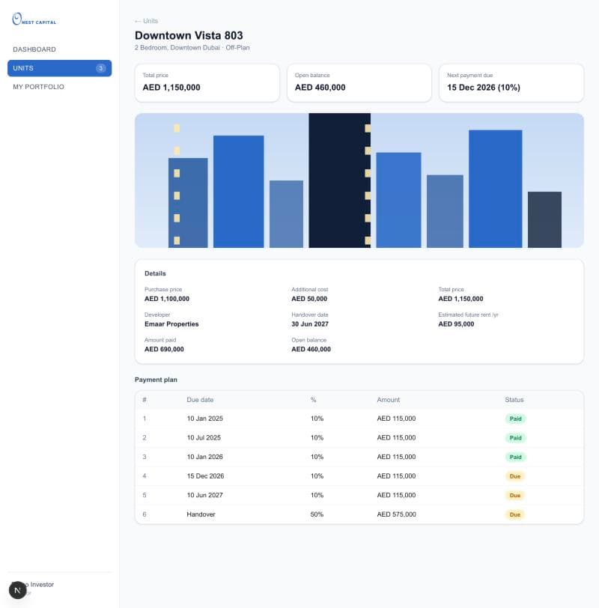Click the 10 Jan 2026 due date
The image size is (599, 608).
(204, 457)
